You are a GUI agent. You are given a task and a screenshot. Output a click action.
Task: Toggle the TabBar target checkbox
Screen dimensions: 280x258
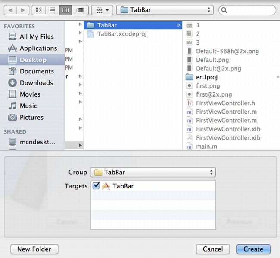(x=96, y=186)
